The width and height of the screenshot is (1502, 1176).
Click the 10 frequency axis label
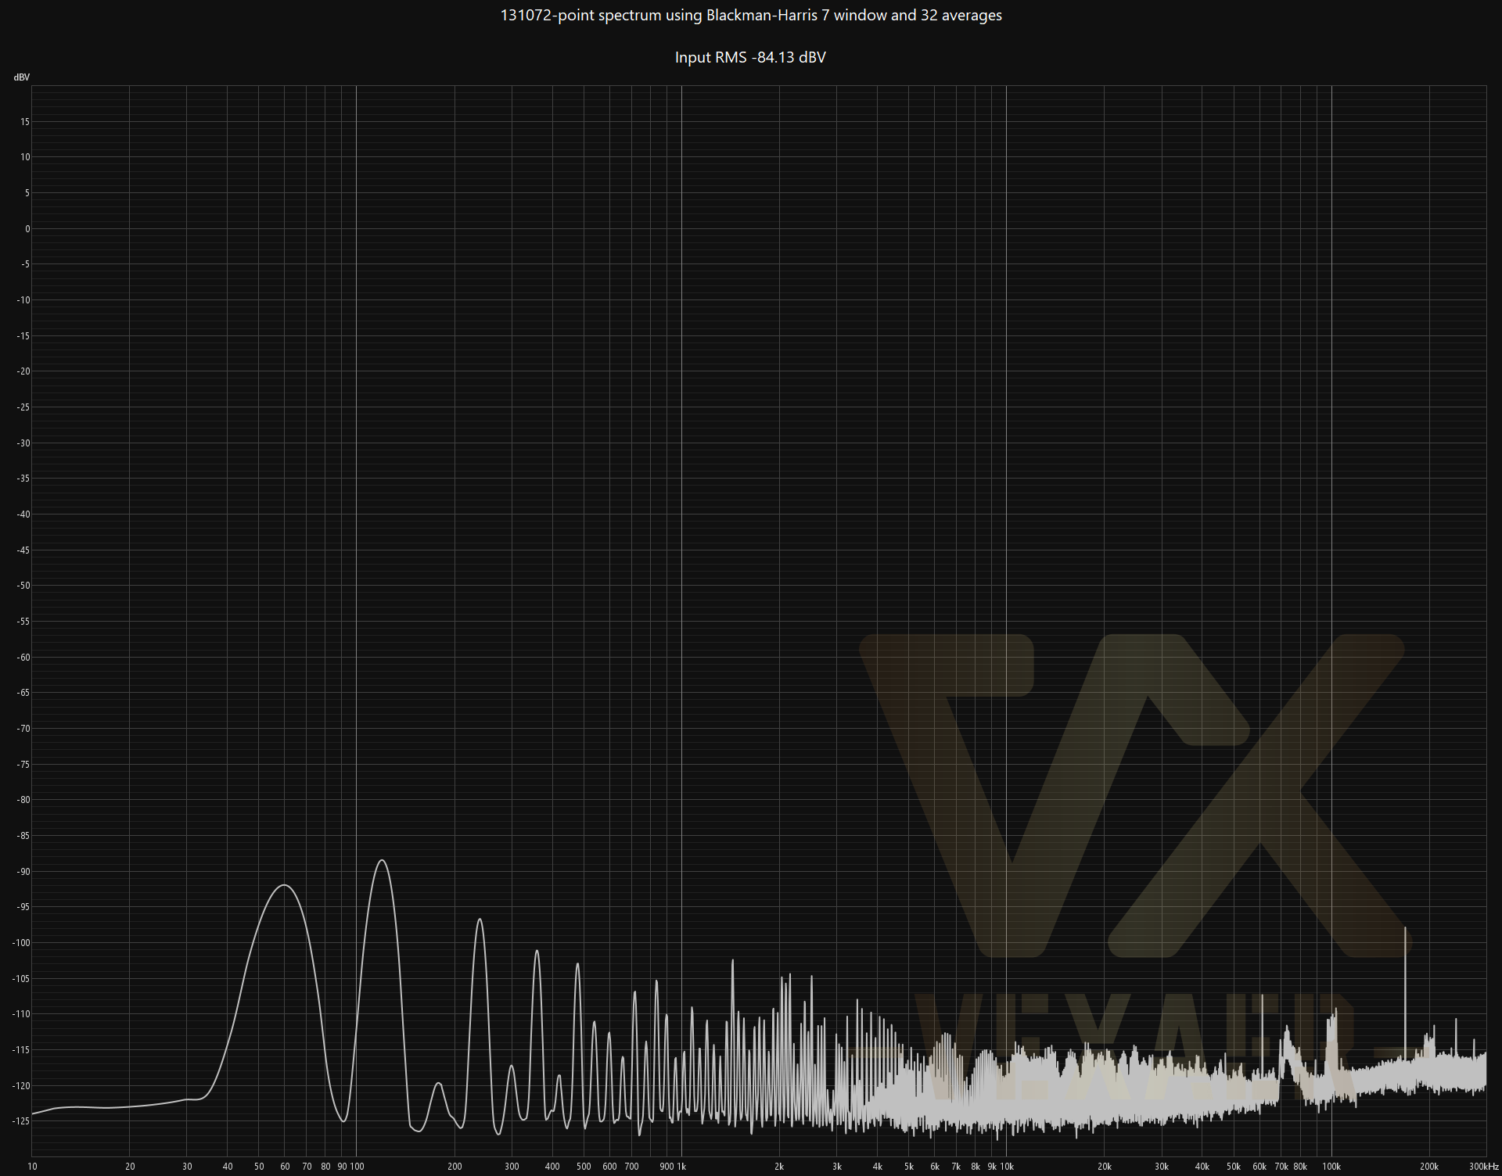pos(32,1167)
